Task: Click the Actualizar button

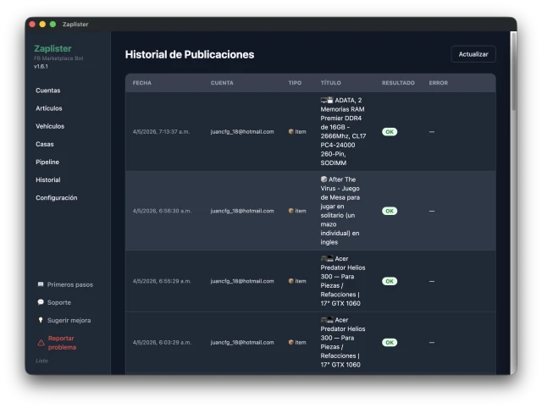Action: coord(473,54)
